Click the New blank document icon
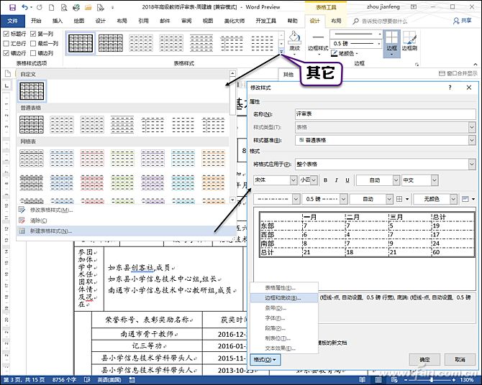Screen dimensions: 482x385 coord(52,7)
